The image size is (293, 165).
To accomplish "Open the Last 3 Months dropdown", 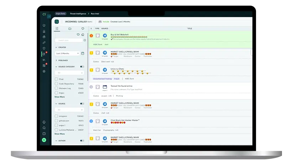I will coord(67,53).
